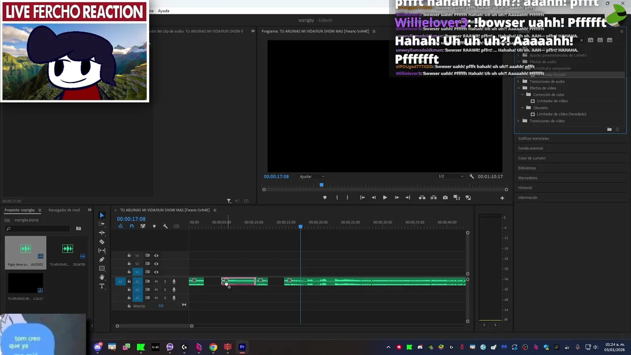Play the sequence in Program monitor
The width and height of the screenshot is (631, 355).
(x=385, y=198)
